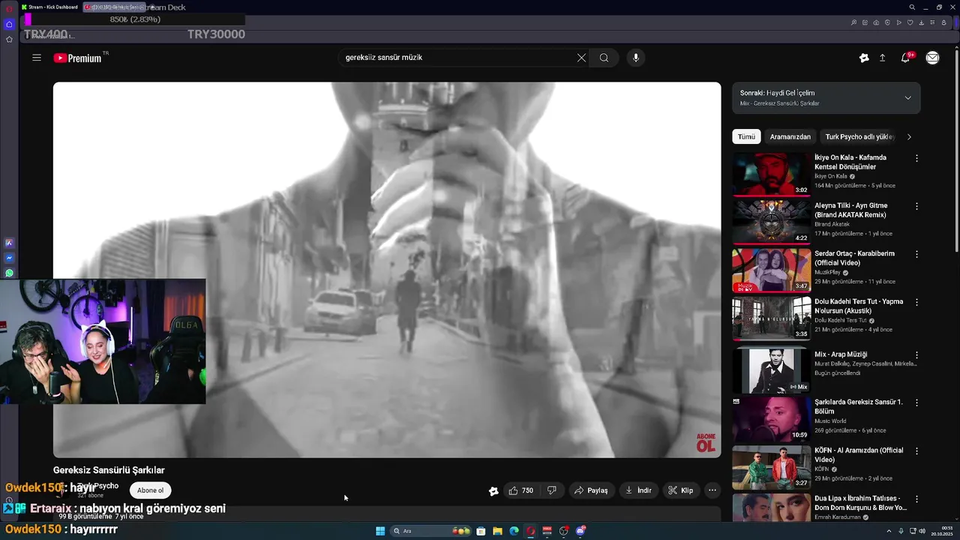Image resolution: width=960 pixels, height=540 pixels.
Task: Open Opera tab search magnifier in title bar
Action: (912, 7)
